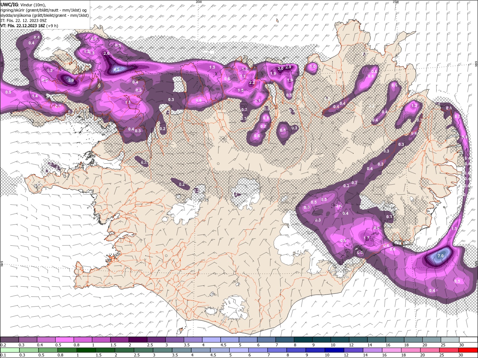Click the '(+9 h)' forecast offset text
The height and width of the screenshot is (358, 478).
[53, 26]
